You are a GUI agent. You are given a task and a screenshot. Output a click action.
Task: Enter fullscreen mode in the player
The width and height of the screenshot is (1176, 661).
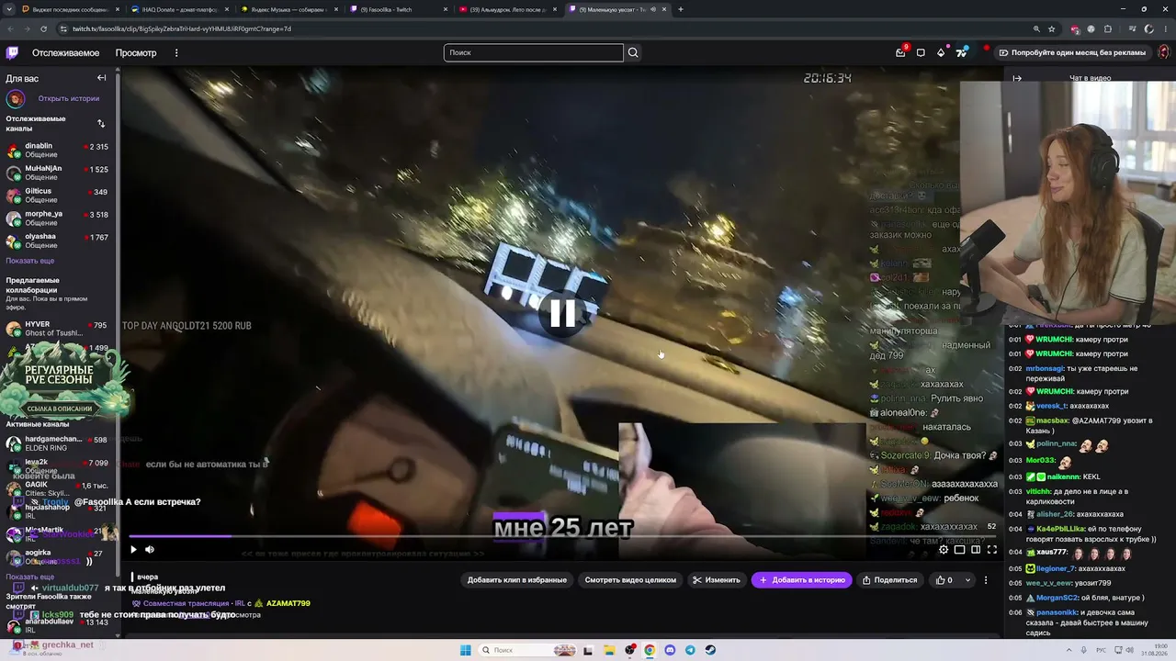(x=992, y=550)
